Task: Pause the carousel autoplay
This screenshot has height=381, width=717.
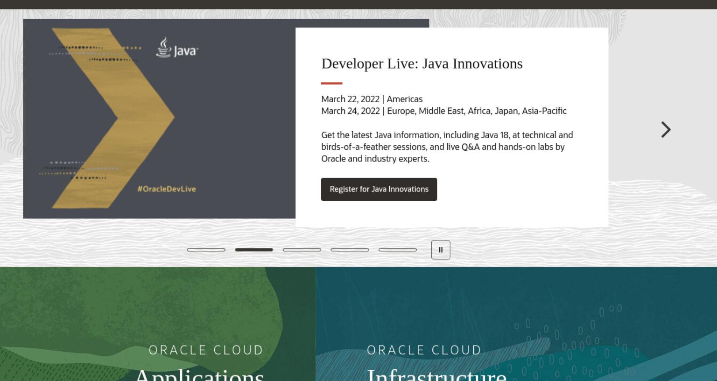Action: click(441, 250)
